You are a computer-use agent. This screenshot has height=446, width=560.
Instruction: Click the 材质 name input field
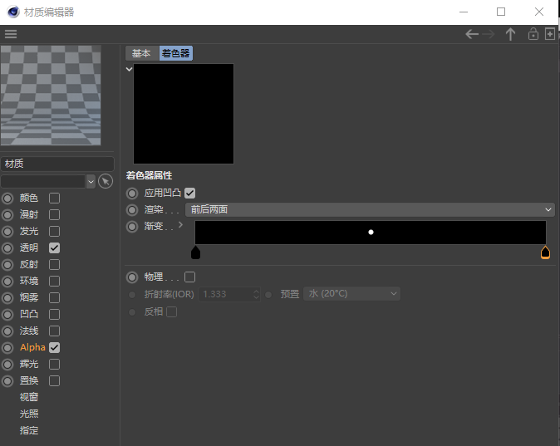[x=57, y=164]
